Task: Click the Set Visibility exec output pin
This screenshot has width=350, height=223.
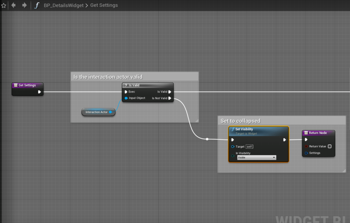Action: (x=284, y=140)
